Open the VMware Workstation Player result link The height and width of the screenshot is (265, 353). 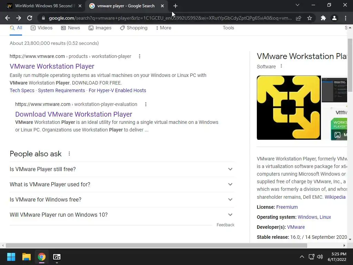click(52, 66)
